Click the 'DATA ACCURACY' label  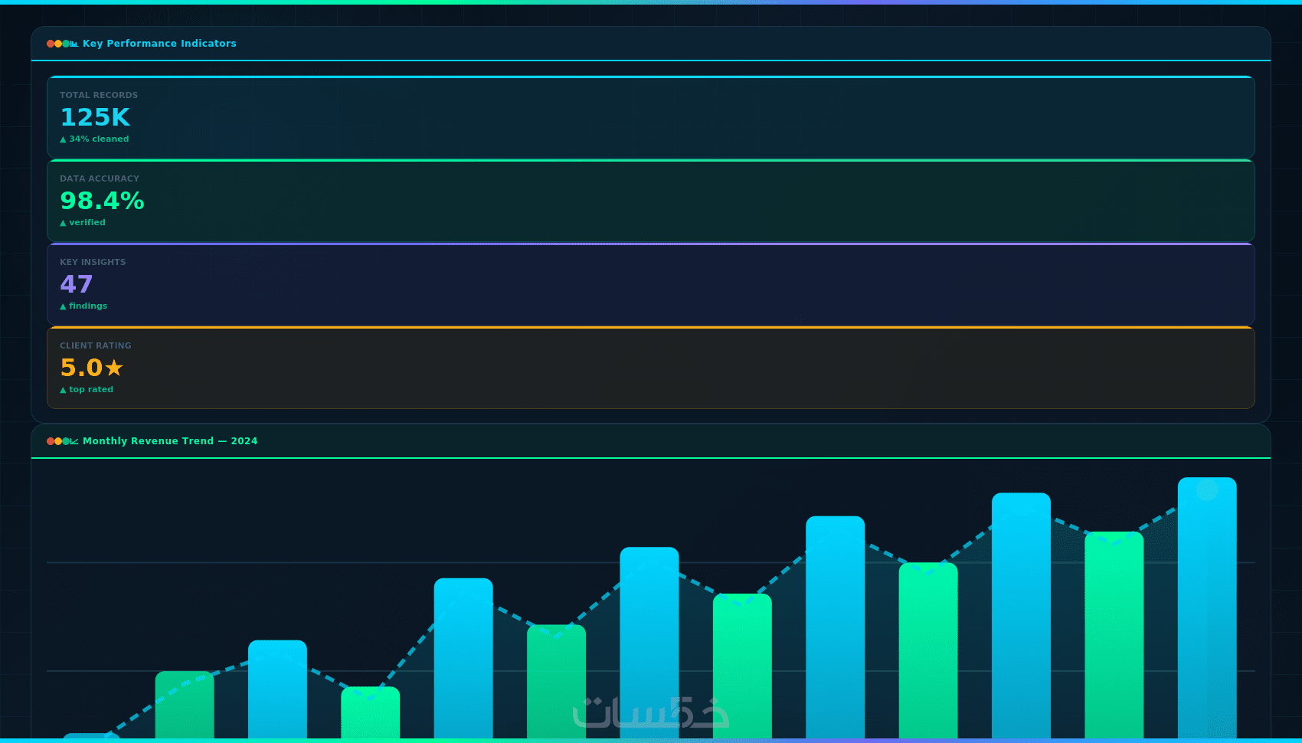(100, 178)
